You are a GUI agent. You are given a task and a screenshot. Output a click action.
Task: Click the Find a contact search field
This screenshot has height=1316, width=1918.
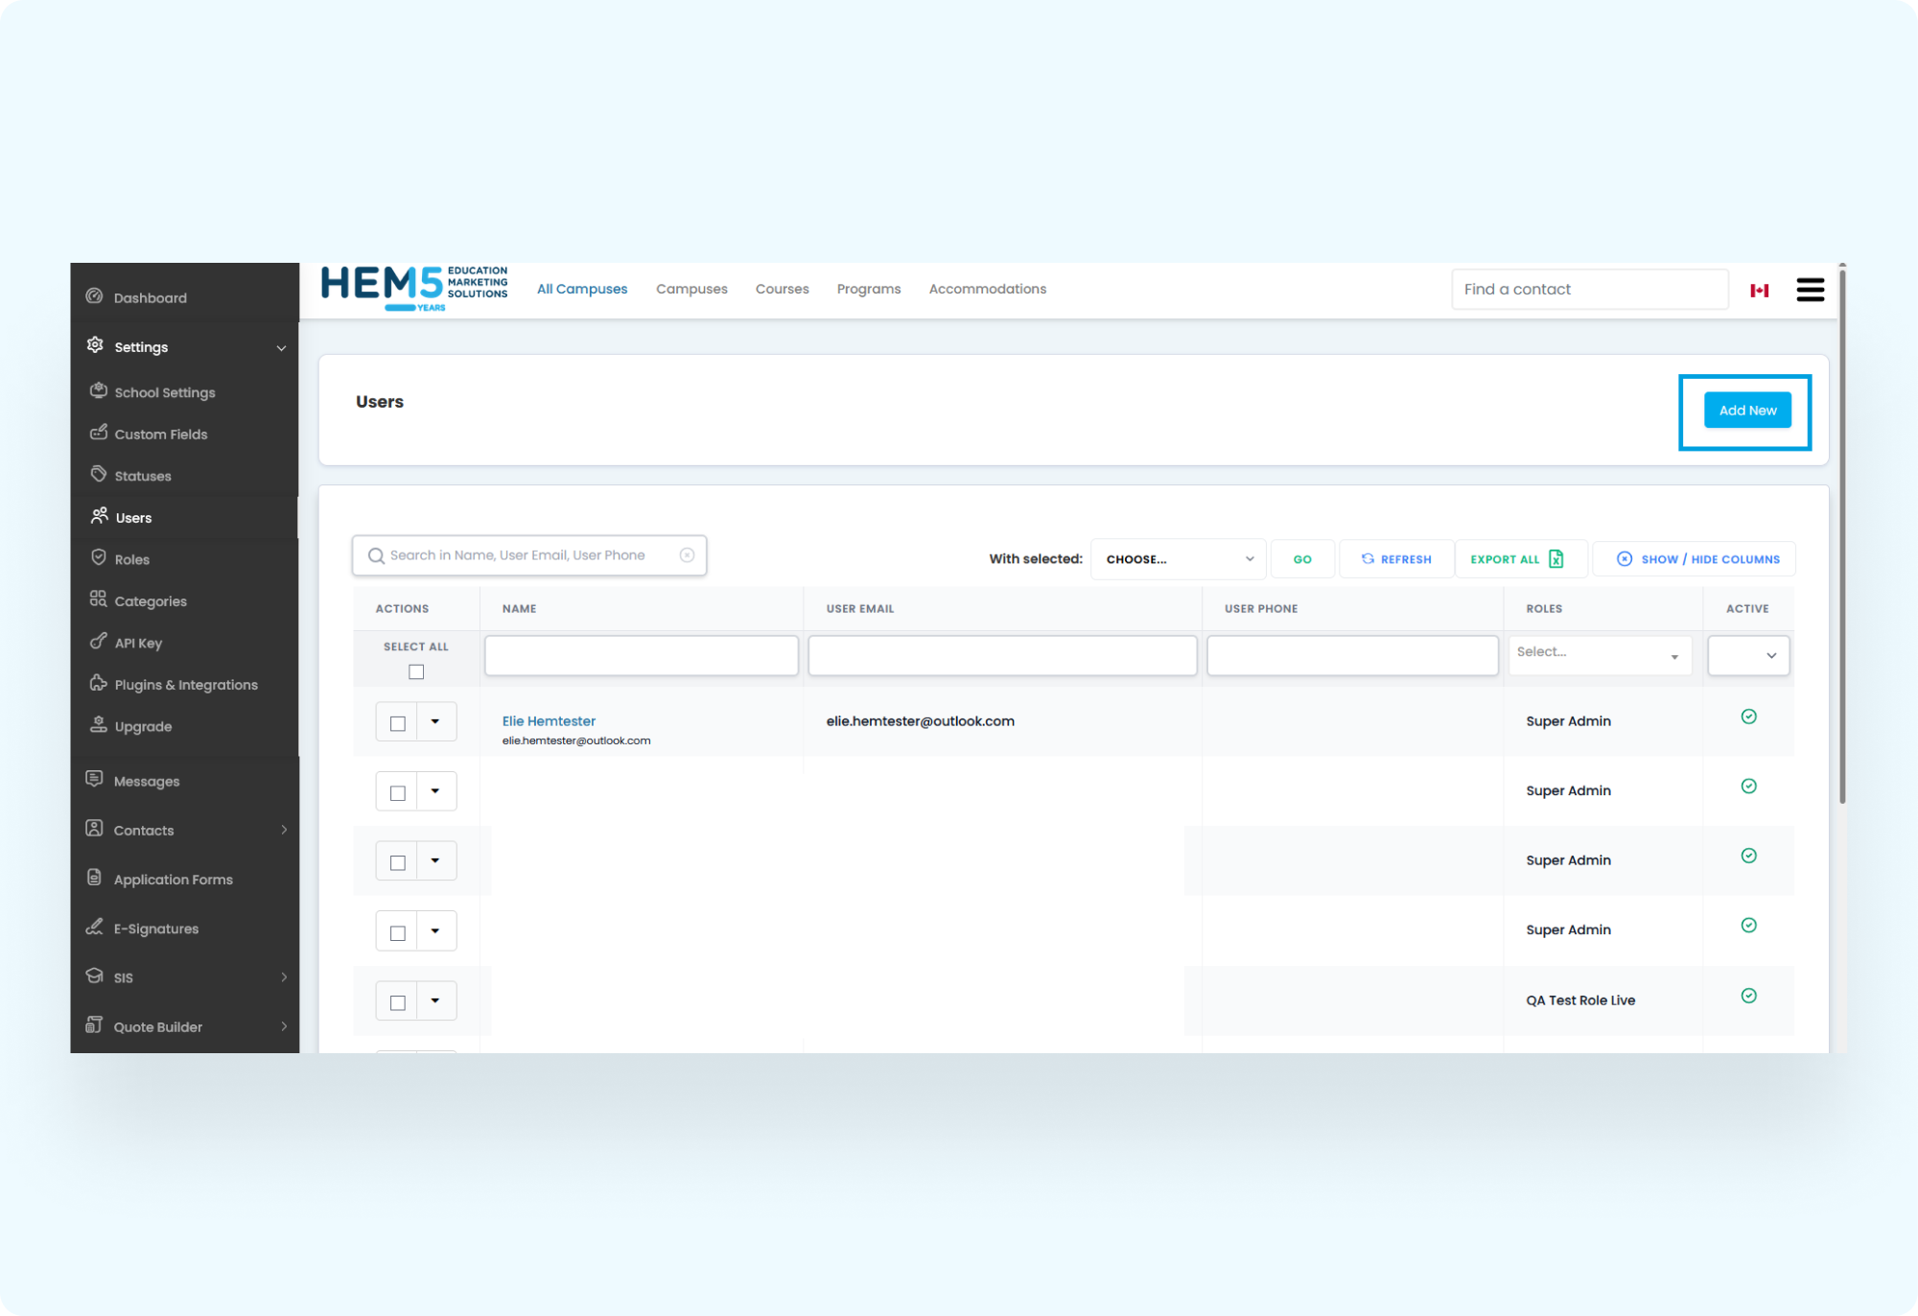pos(1589,289)
